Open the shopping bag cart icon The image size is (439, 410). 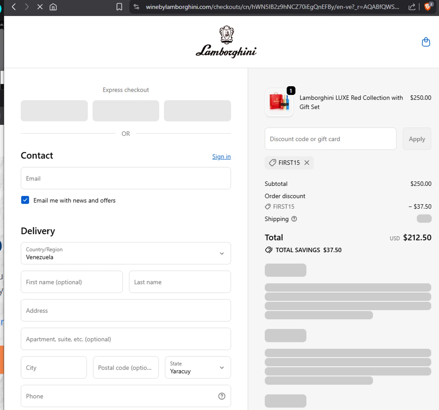point(426,42)
